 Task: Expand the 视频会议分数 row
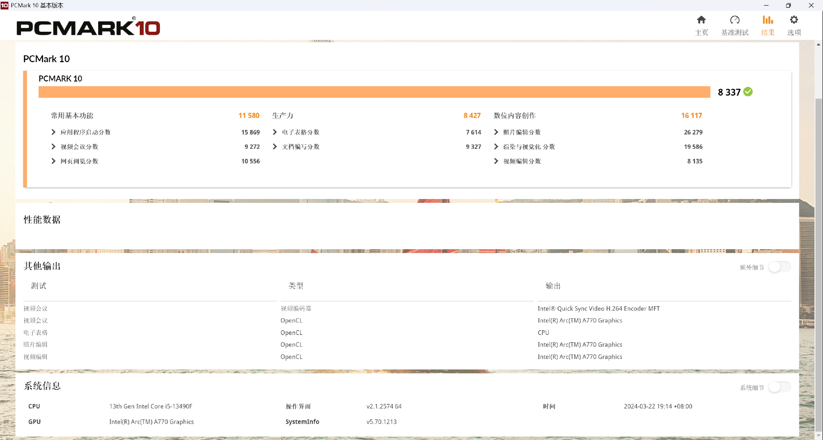(x=53, y=147)
